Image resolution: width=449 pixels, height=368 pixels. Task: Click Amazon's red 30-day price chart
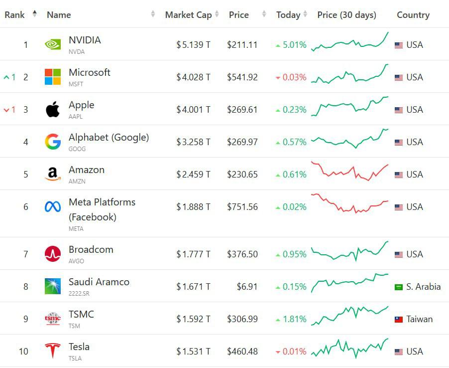point(349,171)
